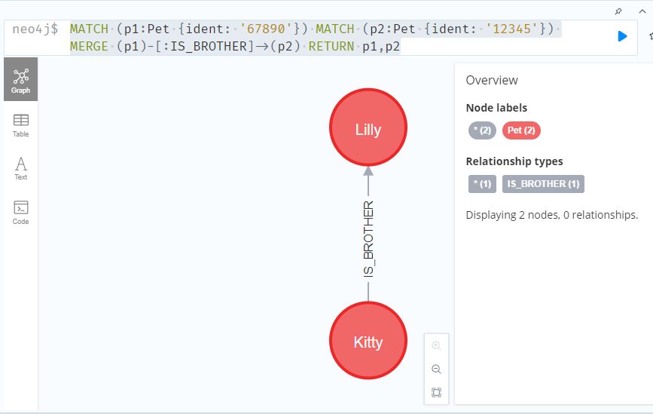Click the * (1) relationship chip

[x=482, y=184]
